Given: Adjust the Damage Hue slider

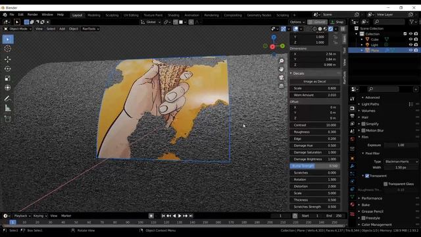Looking at the screenshot, I should pyautogui.click(x=314, y=145).
